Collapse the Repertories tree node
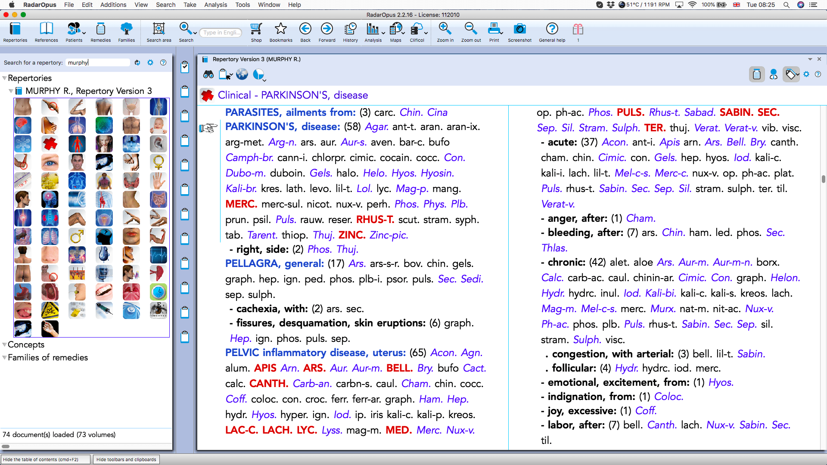 4,78
